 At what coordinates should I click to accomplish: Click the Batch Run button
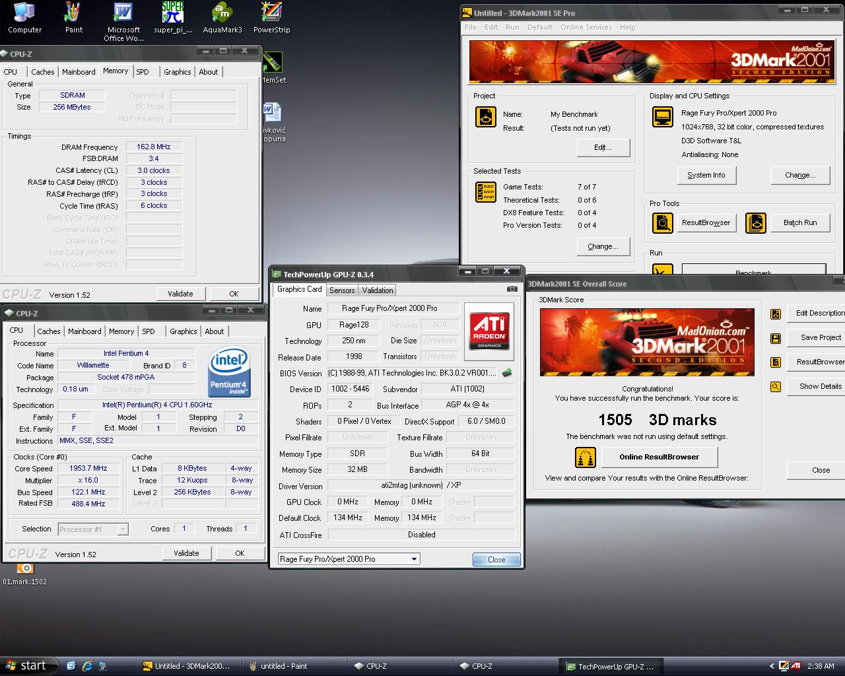[x=800, y=223]
